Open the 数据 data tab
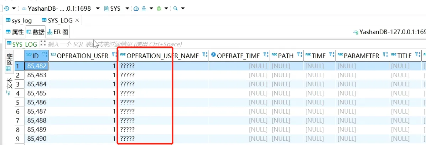The width and height of the screenshot is (426, 145). [36, 32]
